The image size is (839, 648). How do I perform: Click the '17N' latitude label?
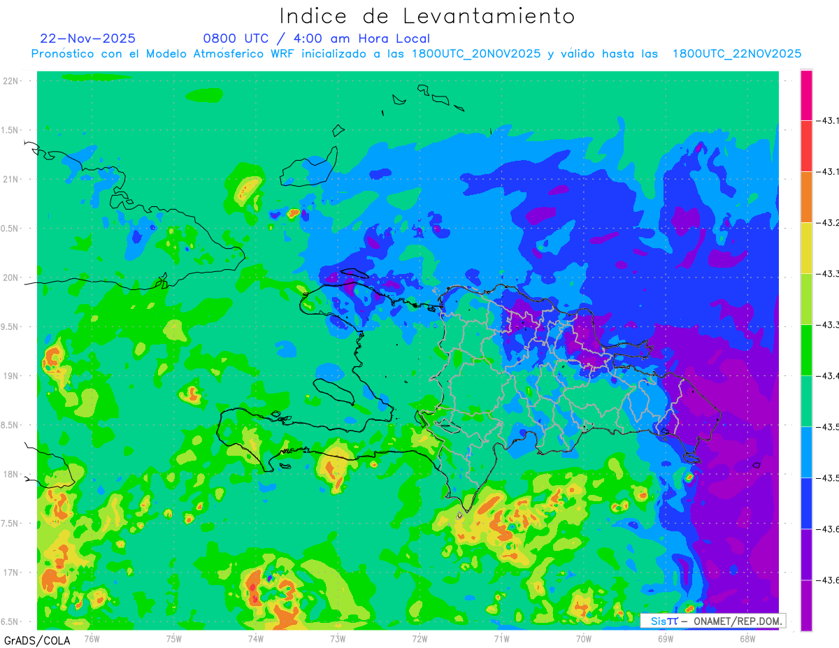10,573
